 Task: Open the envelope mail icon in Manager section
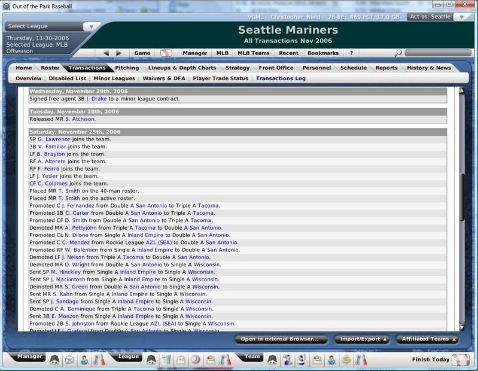[69, 360]
